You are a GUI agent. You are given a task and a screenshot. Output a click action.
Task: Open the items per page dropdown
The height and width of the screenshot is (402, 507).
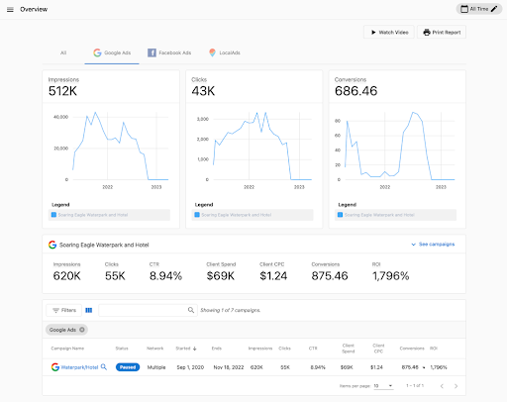tap(383, 386)
